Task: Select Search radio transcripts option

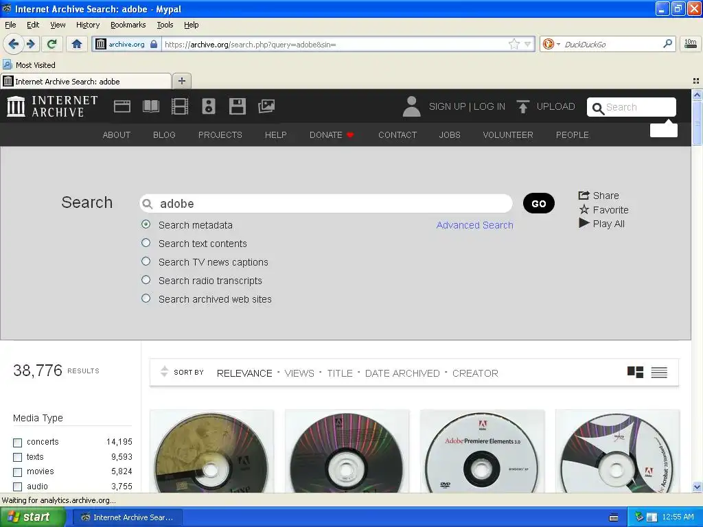Action: coord(146,280)
